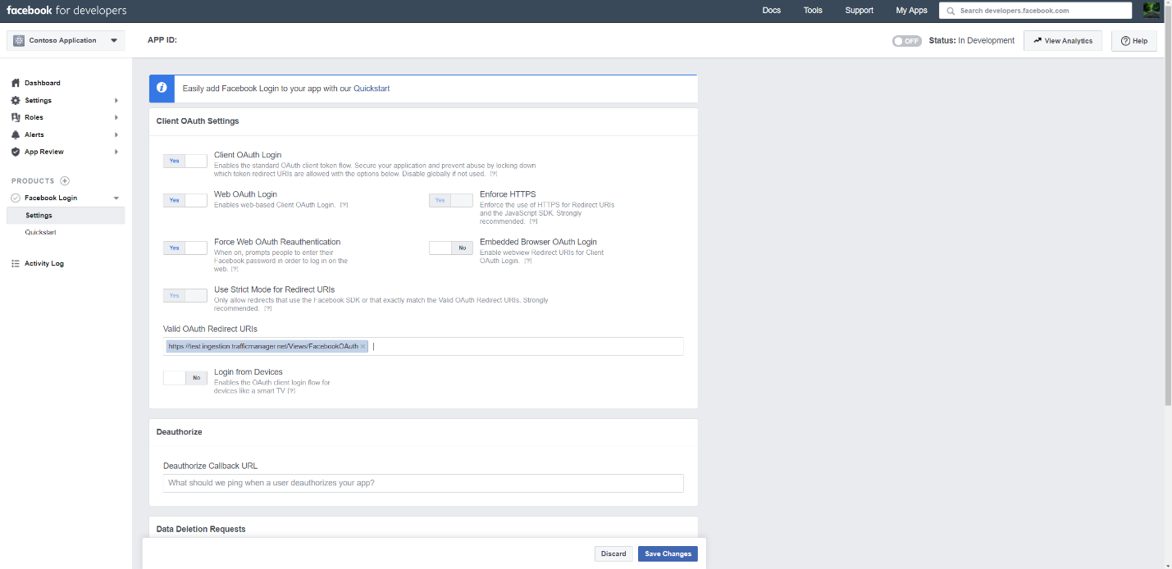The width and height of the screenshot is (1172, 569).
Task: Select Settings under Facebook Login
Action: (x=66, y=215)
